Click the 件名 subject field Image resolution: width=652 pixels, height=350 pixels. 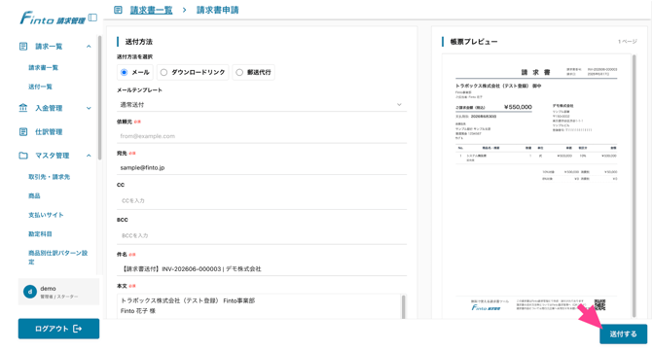point(262,269)
